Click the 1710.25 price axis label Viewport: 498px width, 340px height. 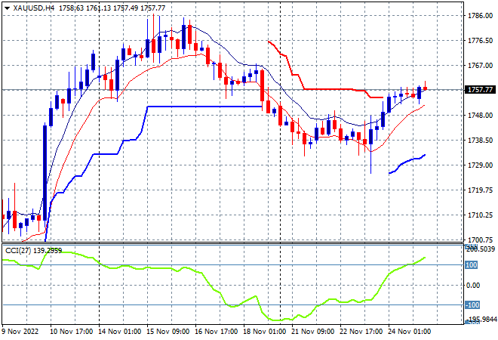pyautogui.click(x=480, y=215)
